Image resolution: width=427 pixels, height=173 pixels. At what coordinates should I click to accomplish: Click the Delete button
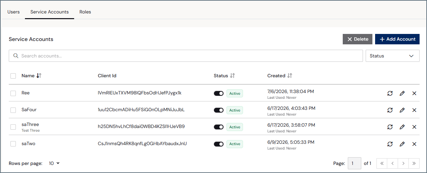point(358,39)
